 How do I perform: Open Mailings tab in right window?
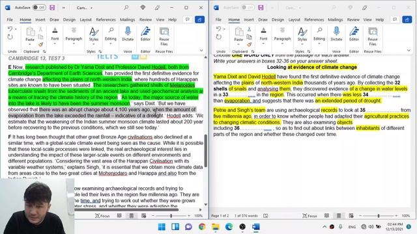(x=335, y=19)
